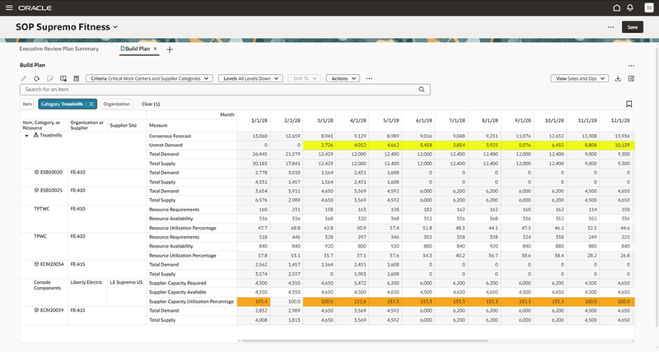659x352 pixels.
Task: Click the Save button
Action: pos(632,26)
